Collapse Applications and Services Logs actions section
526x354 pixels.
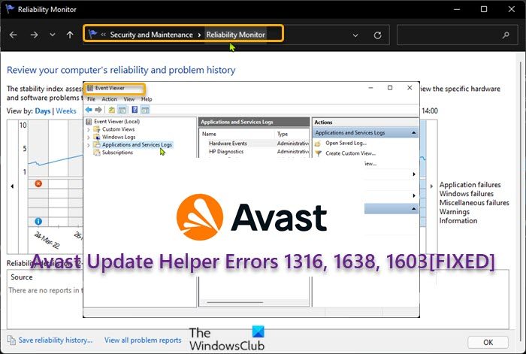(x=413, y=133)
